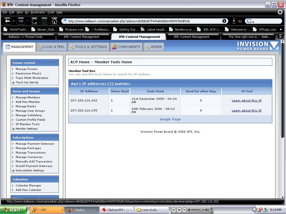Click the Windows Start button

coord(13,210)
